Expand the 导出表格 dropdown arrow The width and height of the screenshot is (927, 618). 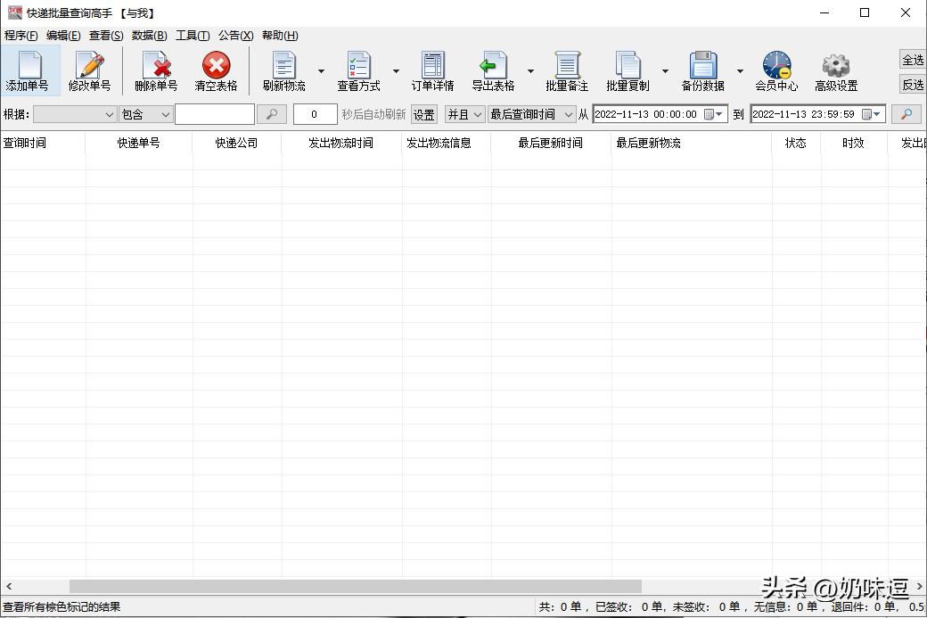(530, 71)
